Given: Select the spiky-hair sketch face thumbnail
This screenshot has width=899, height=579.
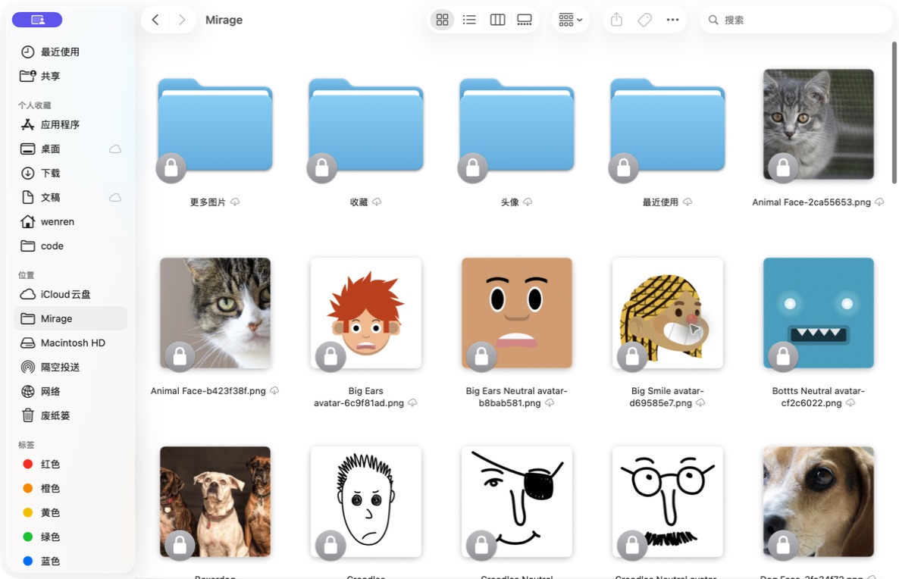Looking at the screenshot, I should [x=366, y=502].
